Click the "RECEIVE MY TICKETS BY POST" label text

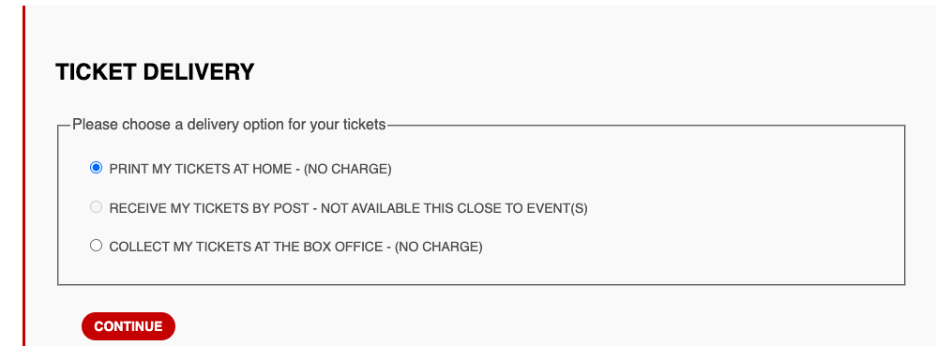pos(209,209)
